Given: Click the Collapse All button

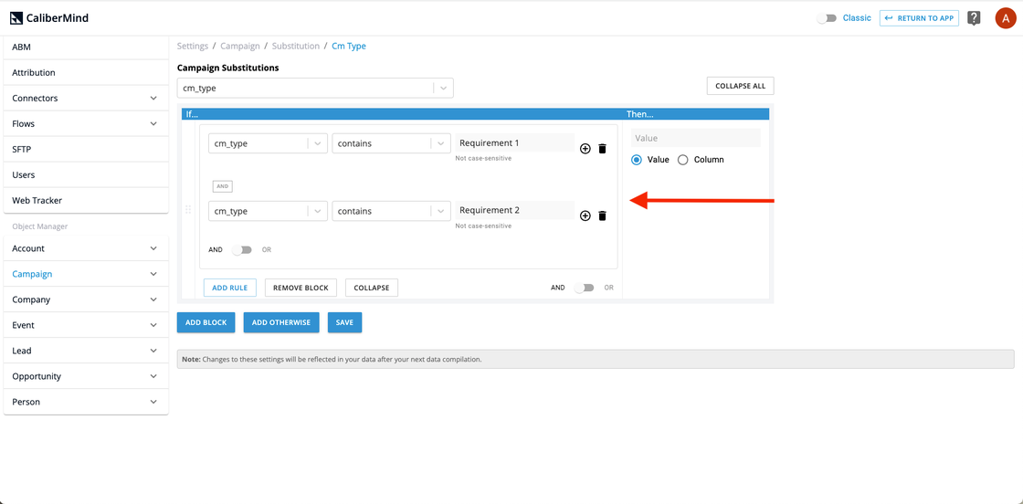Looking at the screenshot, I should click(741, 86).
